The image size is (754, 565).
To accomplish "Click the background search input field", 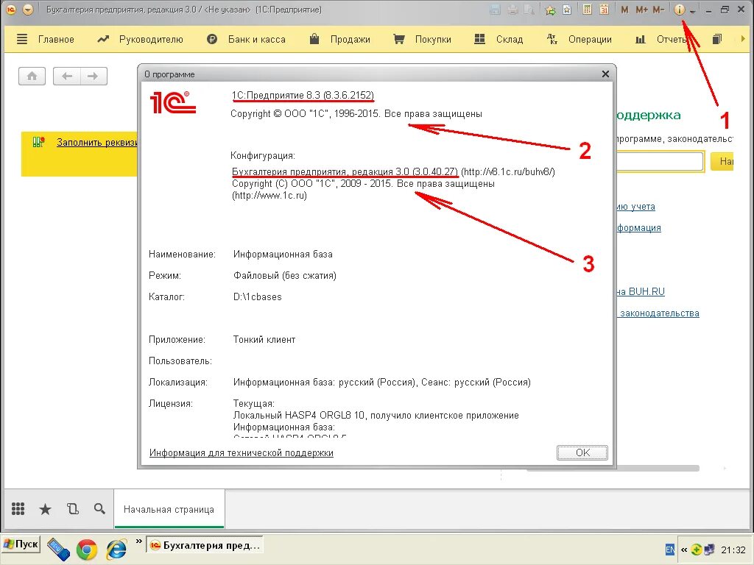I will 660,161.
